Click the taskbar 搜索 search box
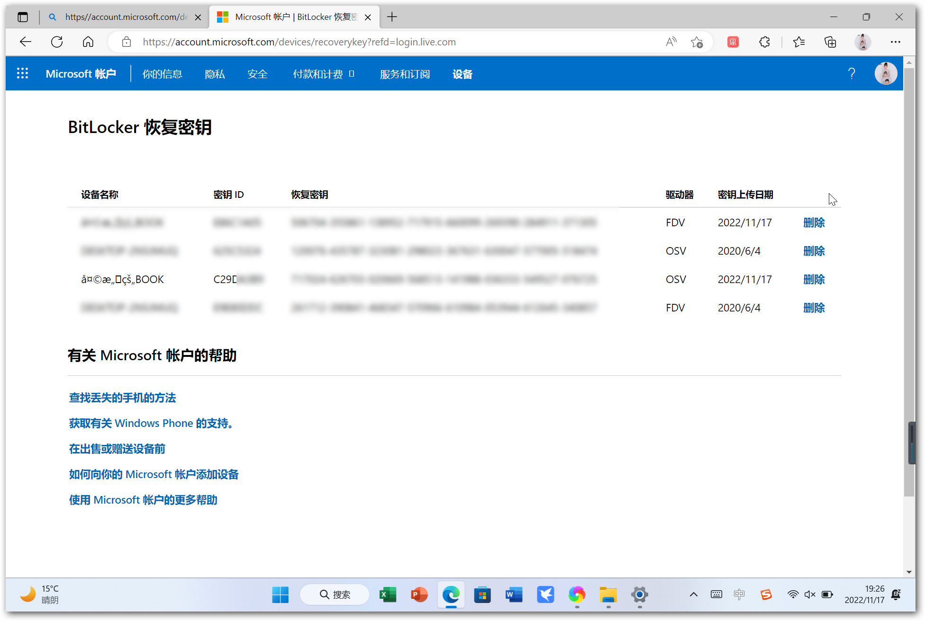The width and height of the screenshot is (925, 621). 335,594
